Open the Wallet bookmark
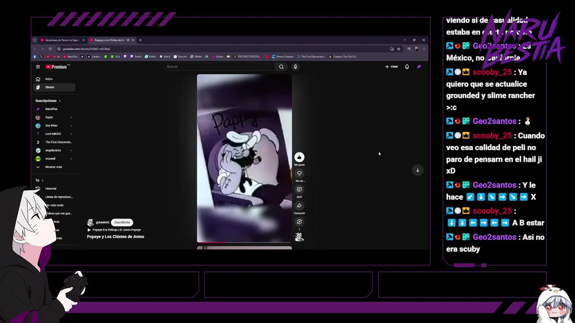This screenshot has width=575, height=323. coord(195,57)
